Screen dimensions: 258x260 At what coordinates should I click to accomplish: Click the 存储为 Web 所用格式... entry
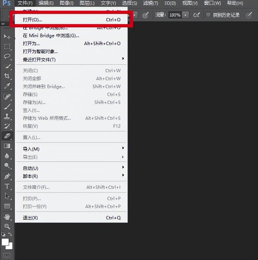click(x=71, y=118)
